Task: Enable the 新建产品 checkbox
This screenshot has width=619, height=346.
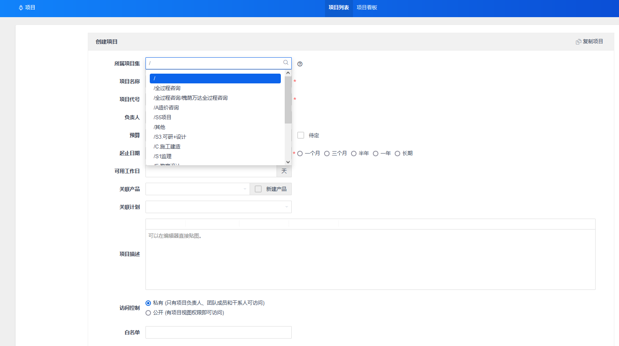Action: pyautogui.click(x=258, y=189)
